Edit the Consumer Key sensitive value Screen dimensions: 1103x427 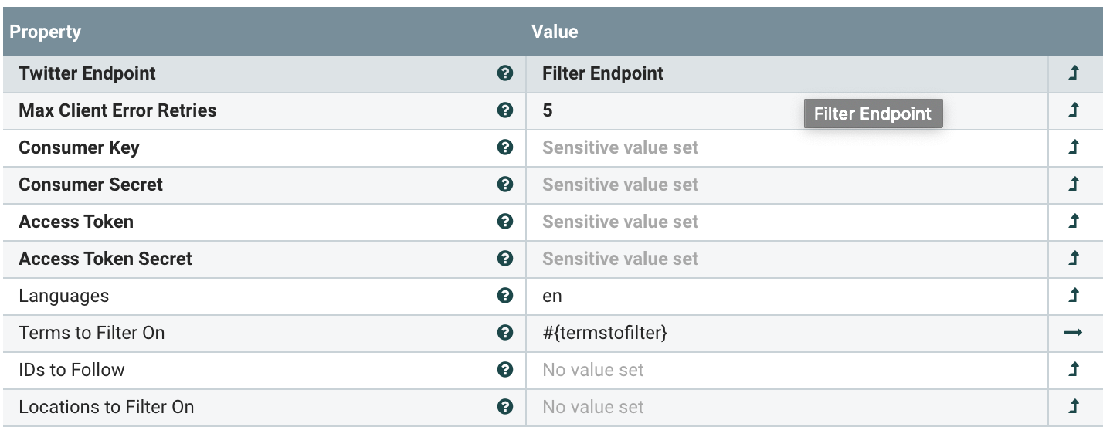[620, 147]
